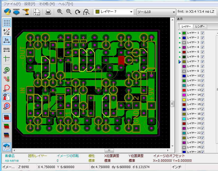Viewport: 218px width, 171px height.
Task: Toggle negative objects ghost icon
Action: click(7, 97)
